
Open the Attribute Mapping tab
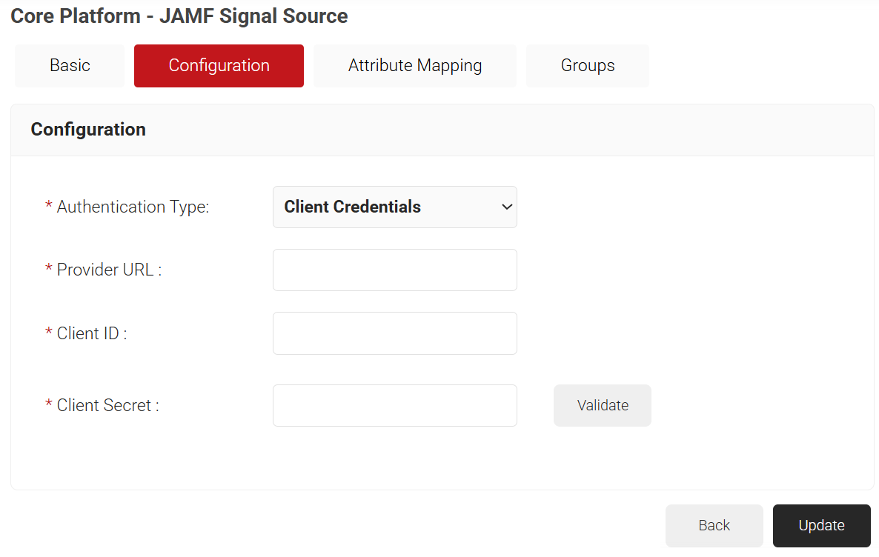click(x=415, y=66)
